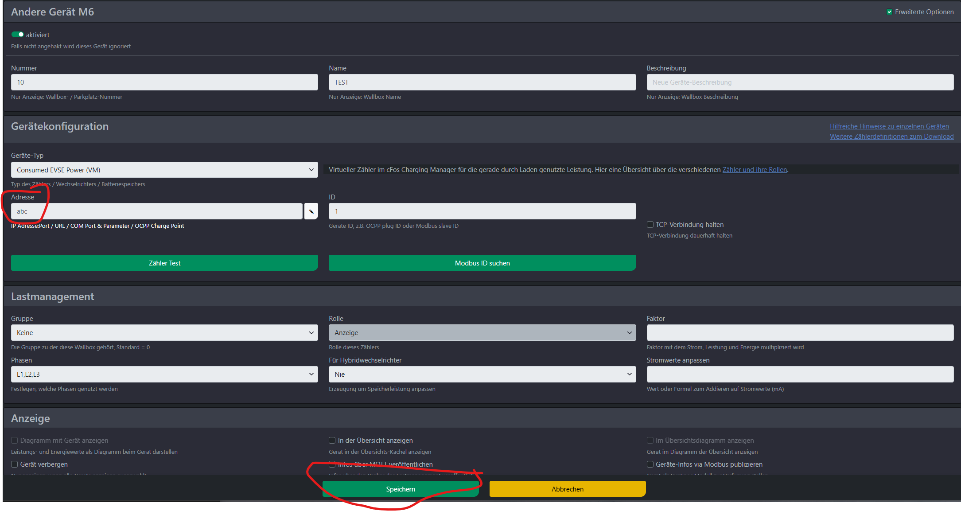Image resolution: width=961 pixels, height=511 pixels.
Task: Enable TCP-Verbindung halten checkbox
Action: point(650,225)
